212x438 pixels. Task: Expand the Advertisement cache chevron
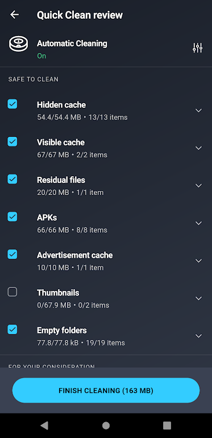[198, 261]
